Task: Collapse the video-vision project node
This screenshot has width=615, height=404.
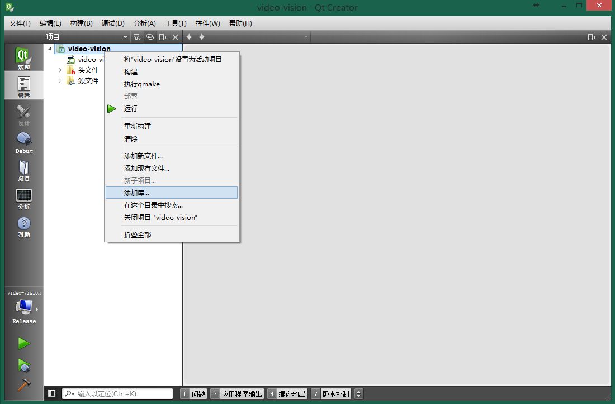Action: click(50, 49)
